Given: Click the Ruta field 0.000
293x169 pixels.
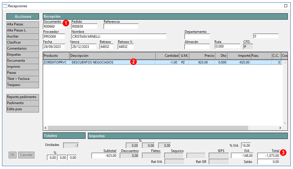Looking at the screenshot, I should [227, 46].
